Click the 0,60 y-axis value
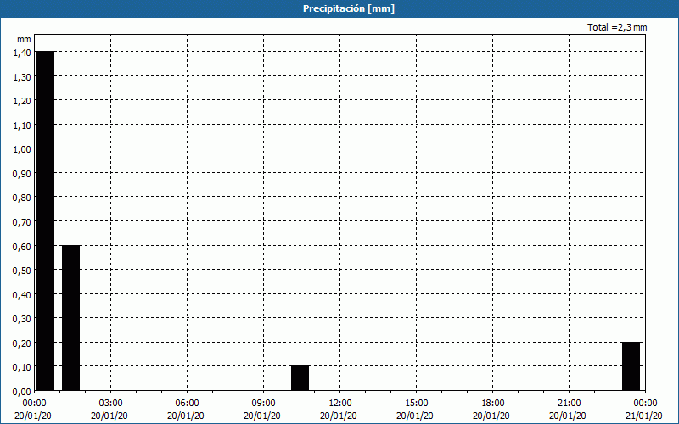This screenshot has width=679, height=424. pos(22,246)
